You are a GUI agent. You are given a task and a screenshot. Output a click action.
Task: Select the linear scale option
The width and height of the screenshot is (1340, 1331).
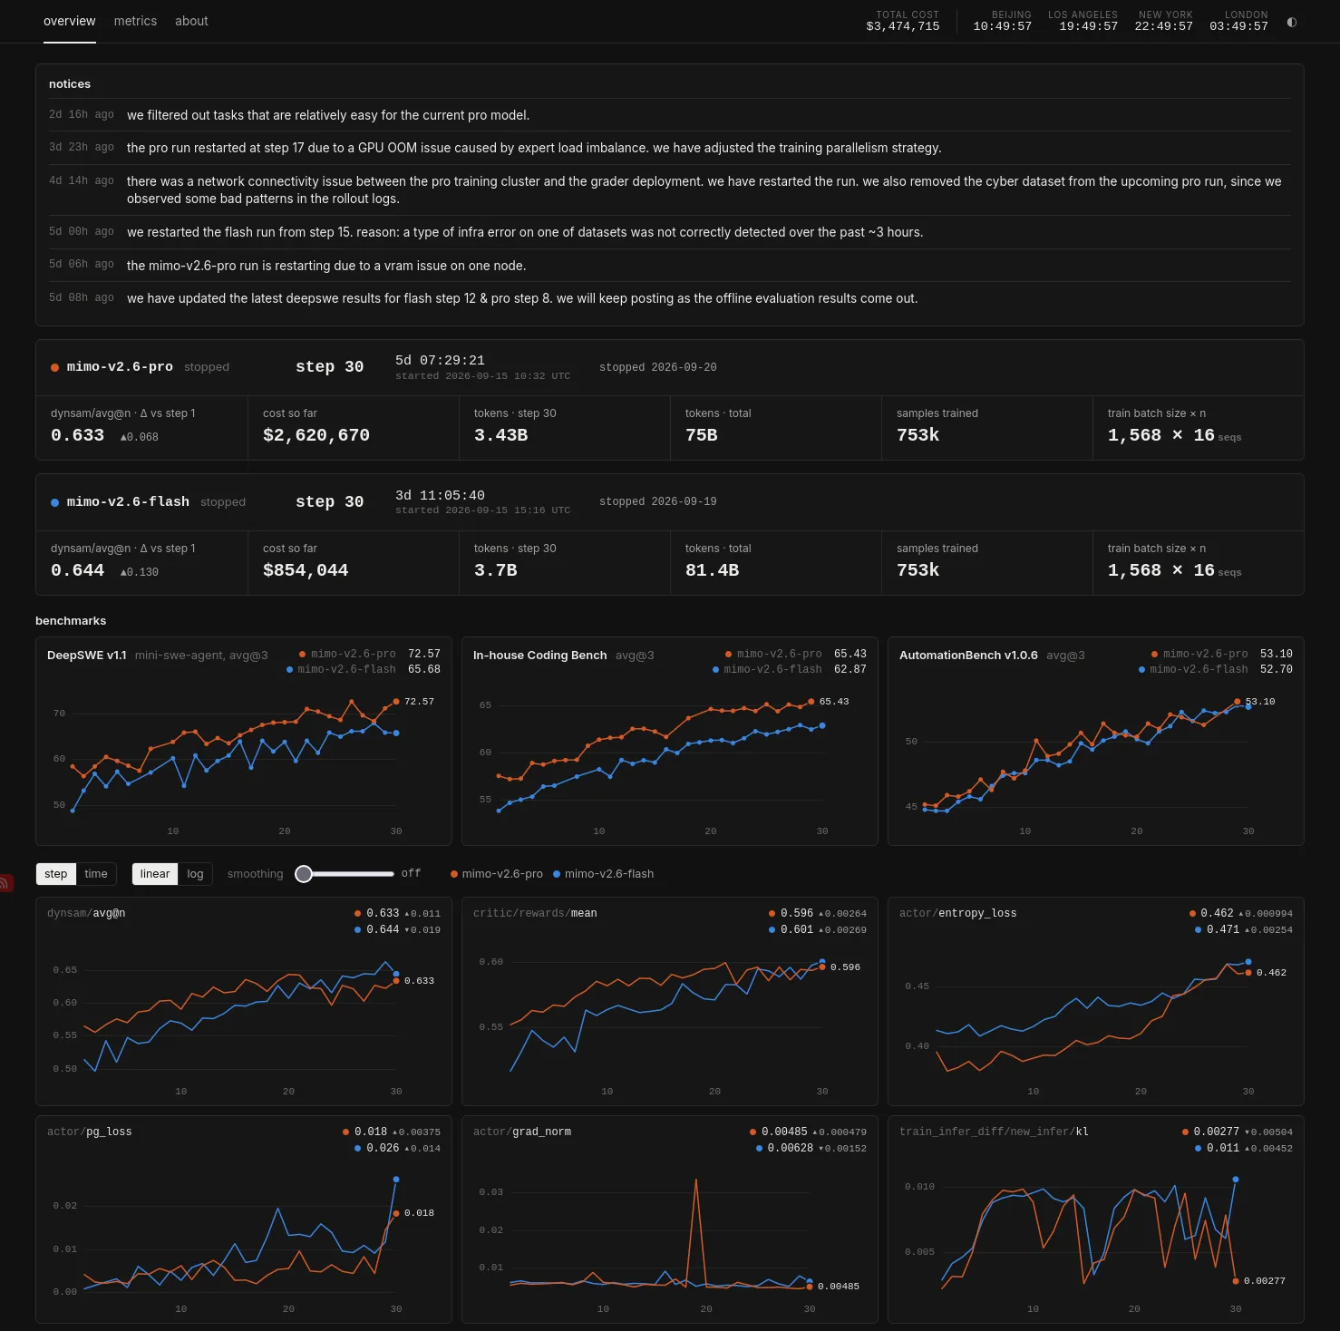pos(155,874)
